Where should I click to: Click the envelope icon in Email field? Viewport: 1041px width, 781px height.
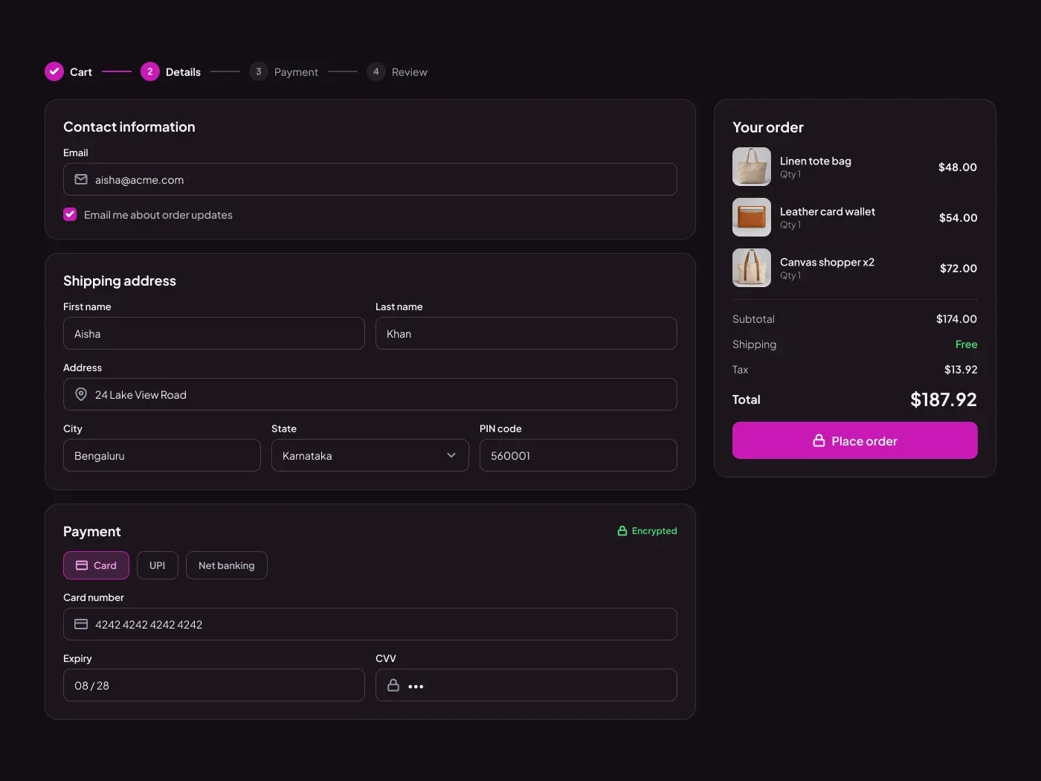coord(81,179)
